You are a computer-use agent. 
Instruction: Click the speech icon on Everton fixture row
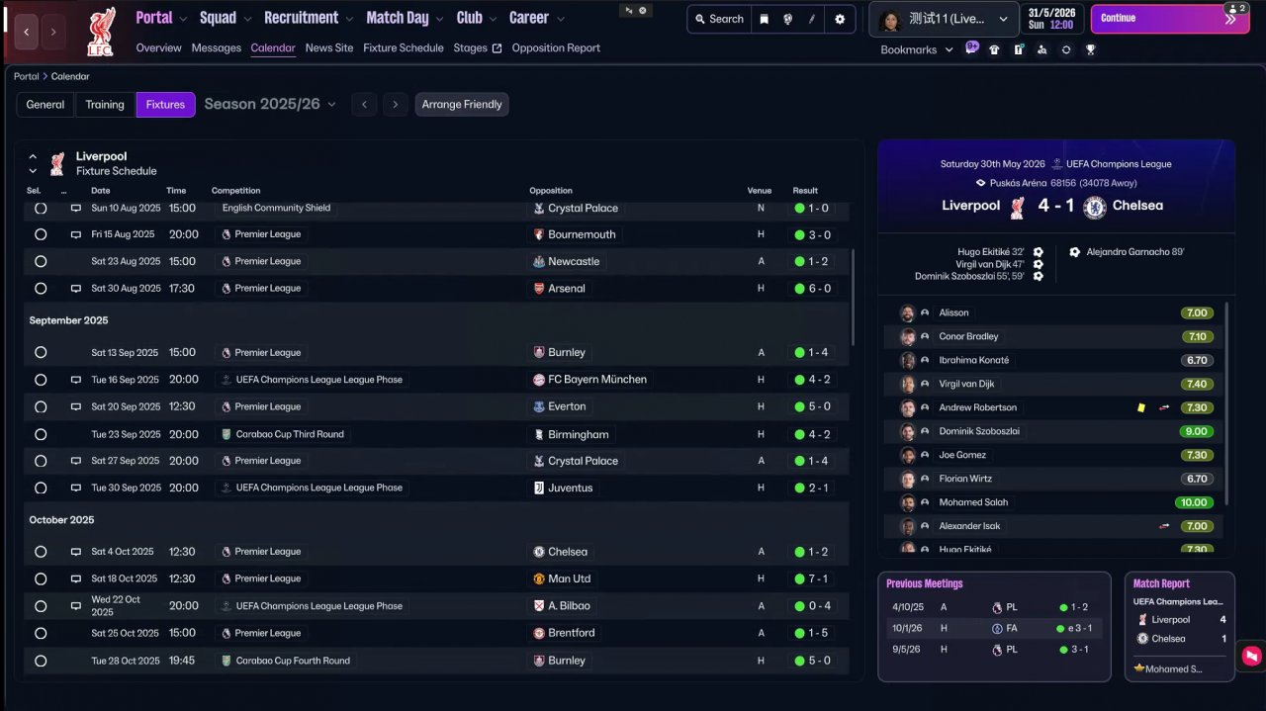point(76,406)
